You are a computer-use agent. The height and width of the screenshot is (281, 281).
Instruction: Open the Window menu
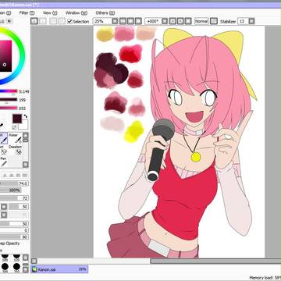[76, 12]
